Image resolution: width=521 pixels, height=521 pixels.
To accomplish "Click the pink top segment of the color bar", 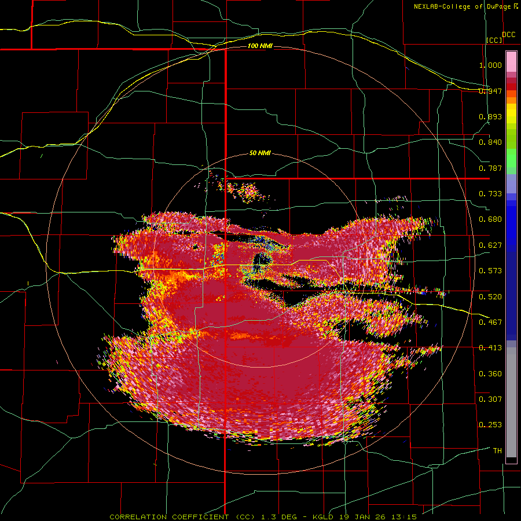I will click(x=511, y=62).
